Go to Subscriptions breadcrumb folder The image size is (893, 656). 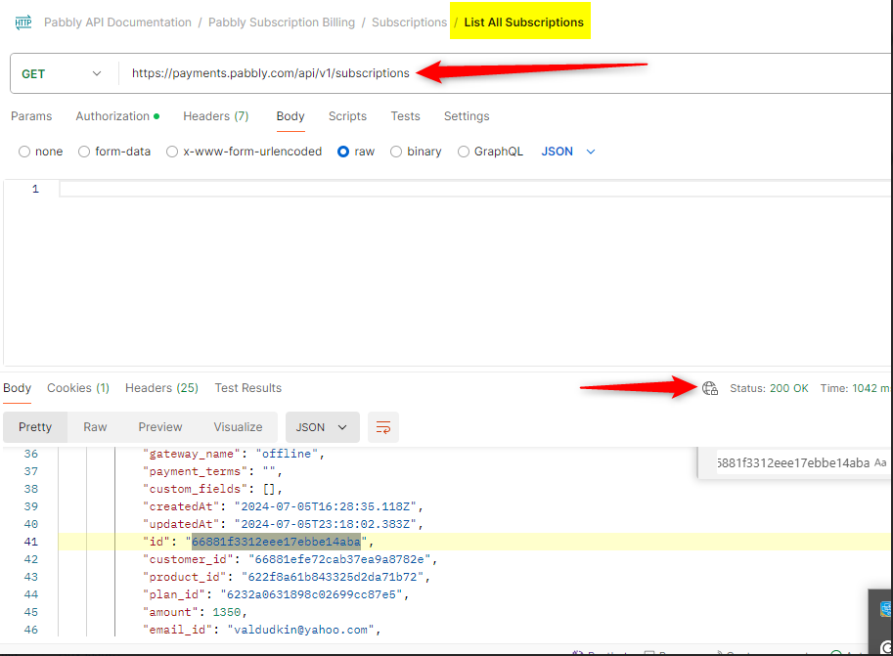click(x=409, y=22)
